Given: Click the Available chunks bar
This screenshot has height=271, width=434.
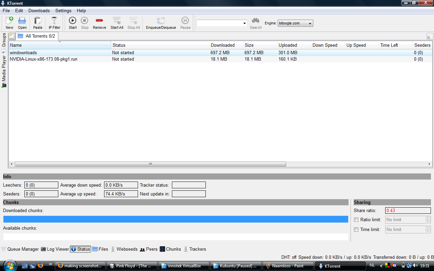Looking at the screenshot, I should tap(176, 237).
